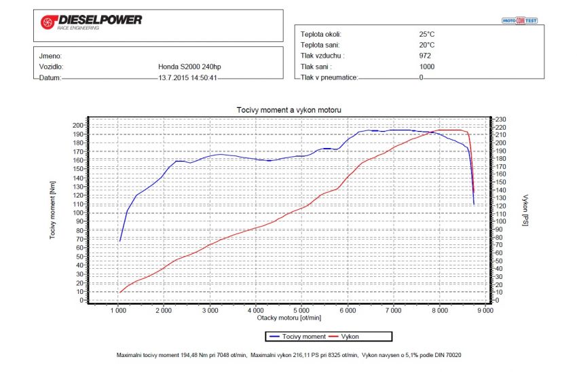
Task: Click the Teplota okoli 25°C value
Action: click(427, 34)
